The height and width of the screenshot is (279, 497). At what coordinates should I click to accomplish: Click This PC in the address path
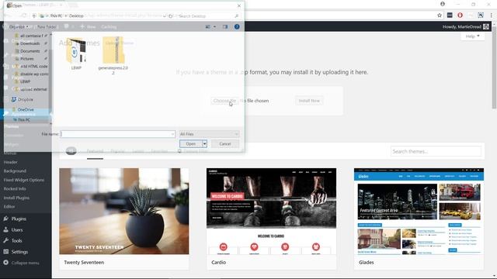[56, 15]
